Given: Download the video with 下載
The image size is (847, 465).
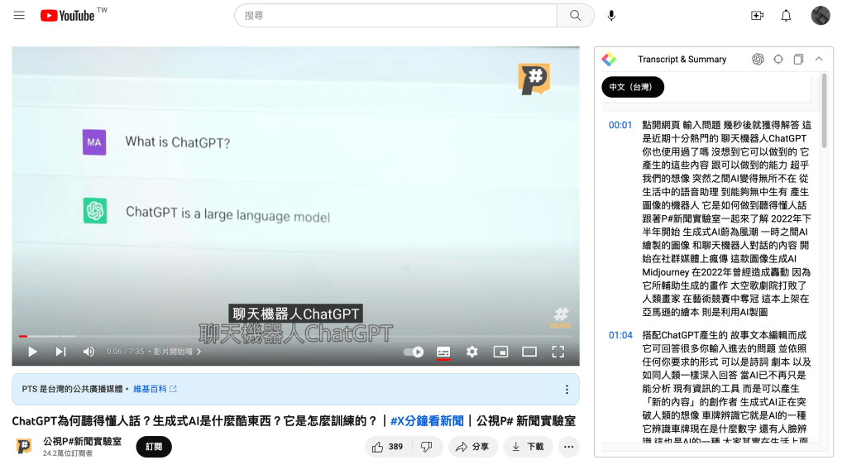Looking at the screenshot, I should point(528,447).
